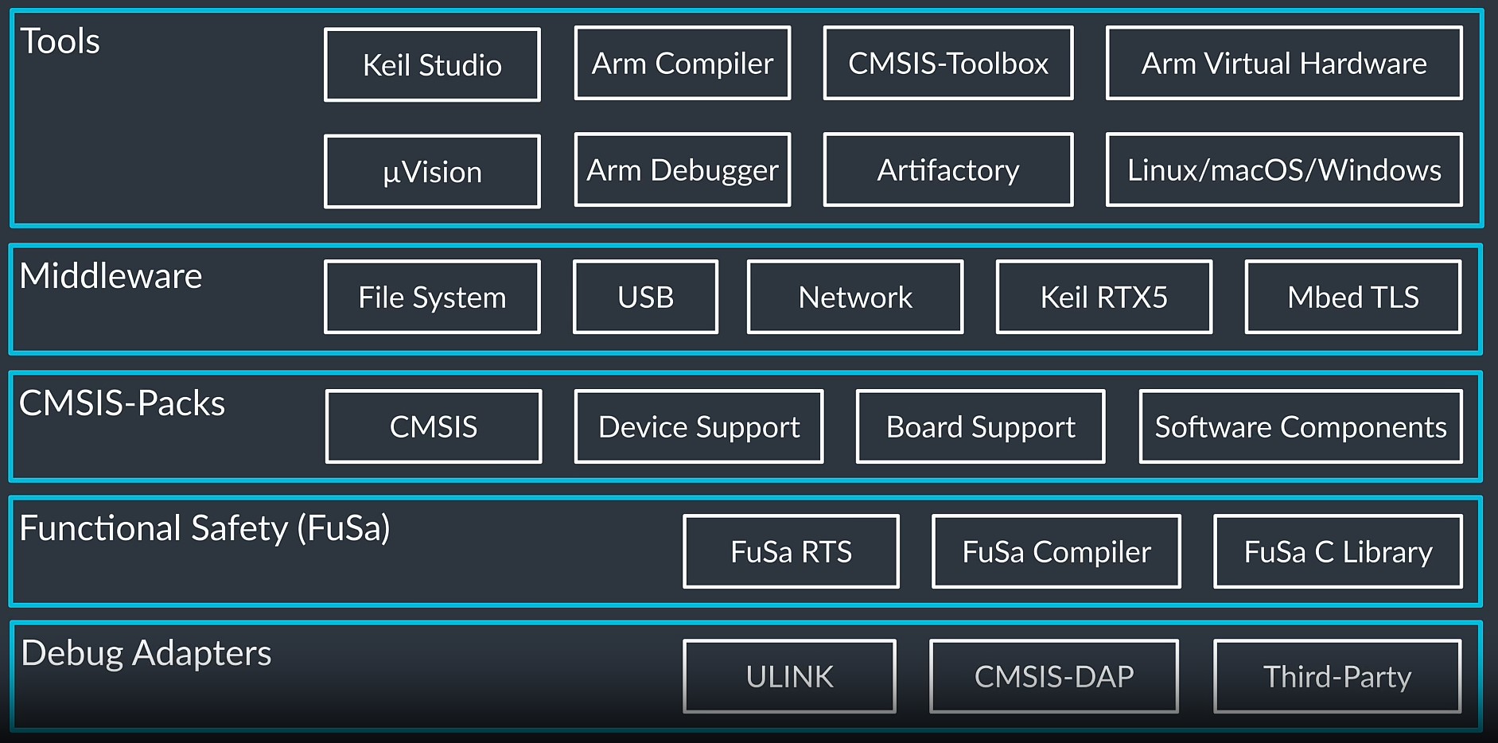Click the USB middleware box

point(645,297)
